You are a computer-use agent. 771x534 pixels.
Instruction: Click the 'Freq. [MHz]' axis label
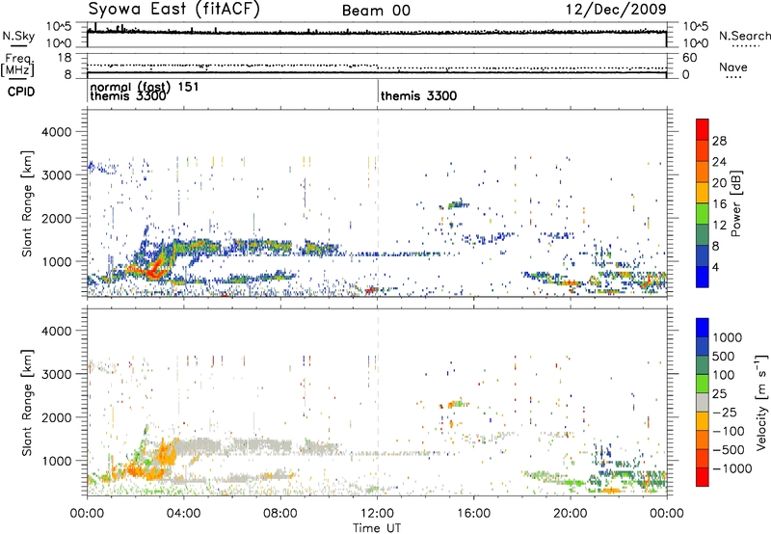(17, 66)
